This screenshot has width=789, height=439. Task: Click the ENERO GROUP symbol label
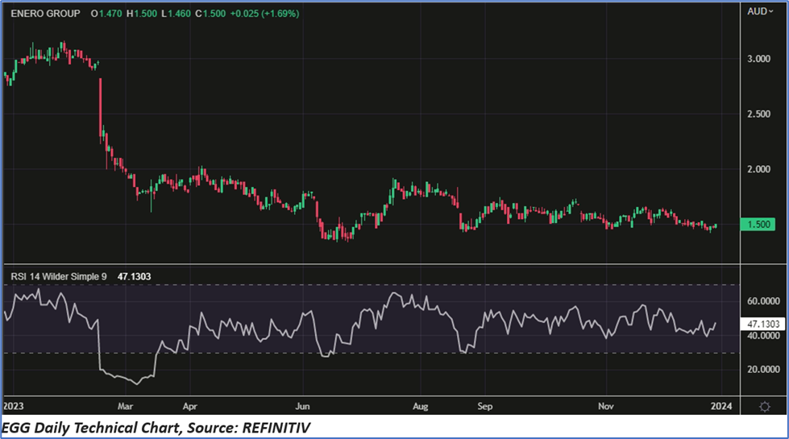(x=45, y=14)
